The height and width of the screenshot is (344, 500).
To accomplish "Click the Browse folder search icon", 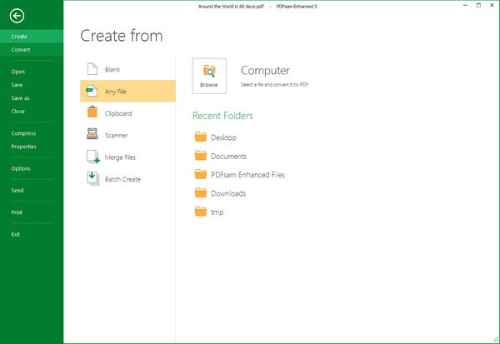I will (209, 72).
